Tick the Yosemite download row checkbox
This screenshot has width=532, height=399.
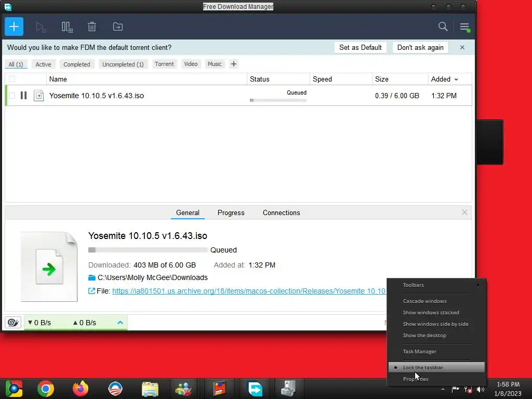click(x=12, y=96)
